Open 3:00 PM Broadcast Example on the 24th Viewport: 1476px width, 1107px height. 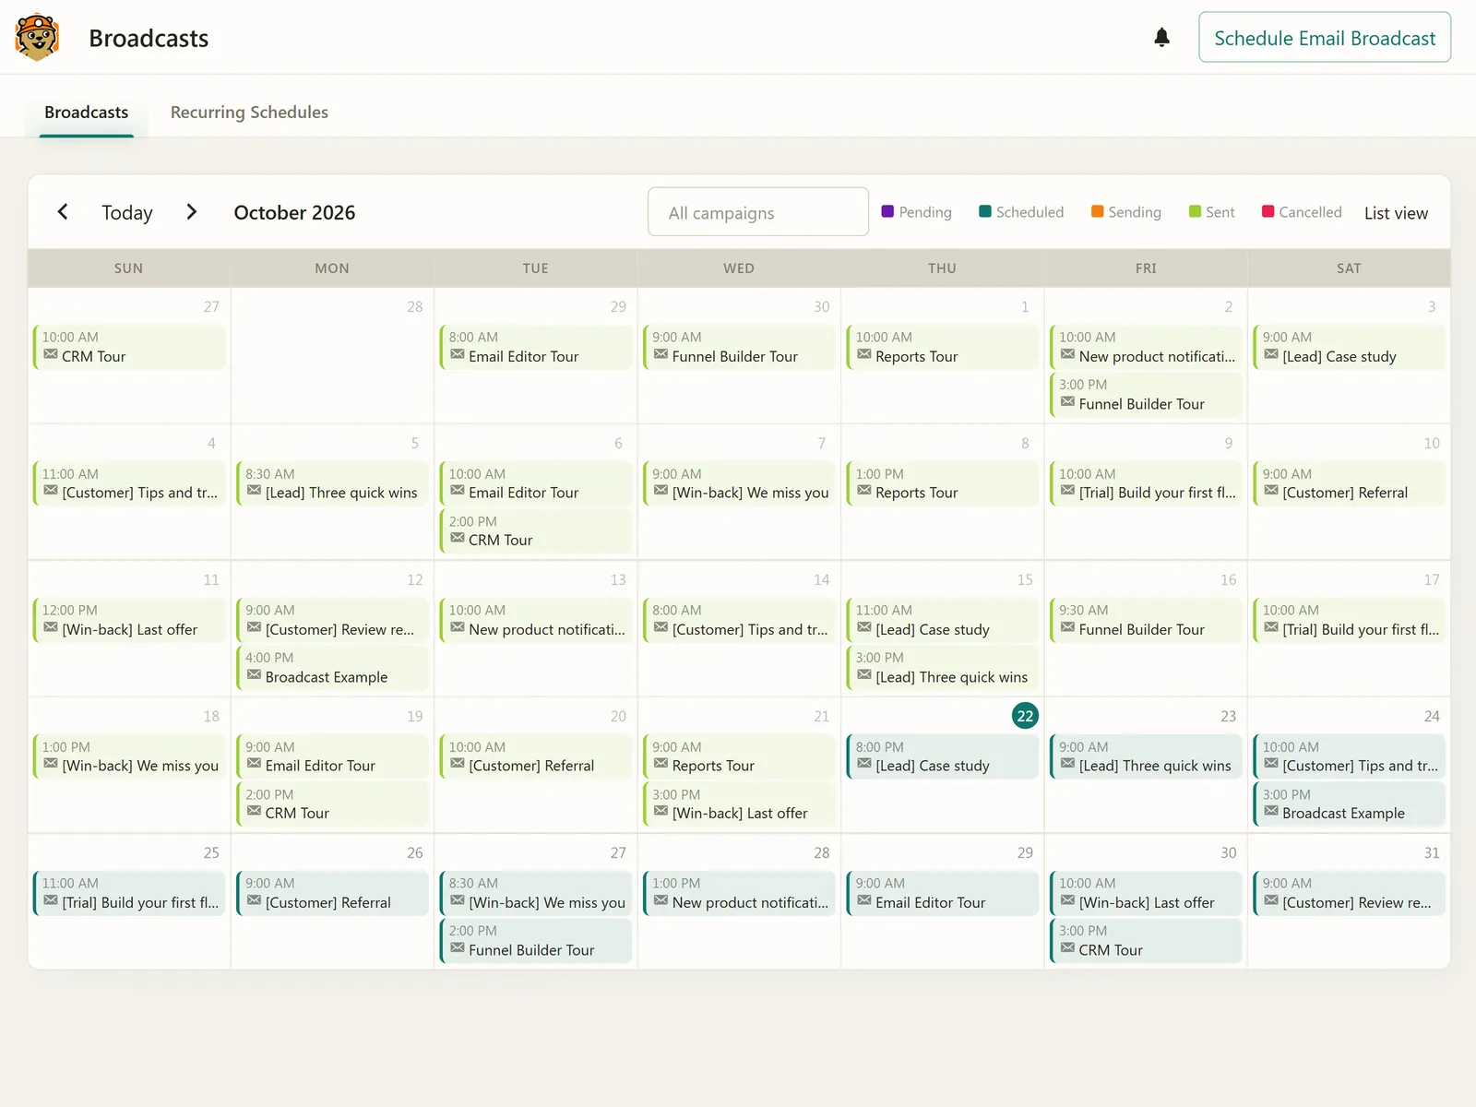click(1349, 804)
